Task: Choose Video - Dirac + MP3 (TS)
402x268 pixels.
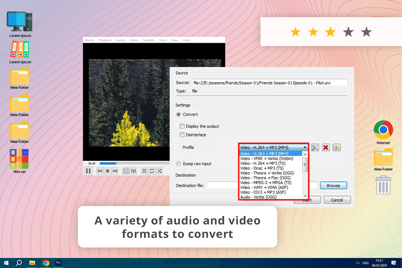Action: [x=271, y=168]
